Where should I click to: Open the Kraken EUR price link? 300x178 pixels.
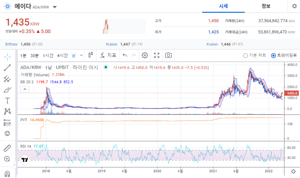212,44
